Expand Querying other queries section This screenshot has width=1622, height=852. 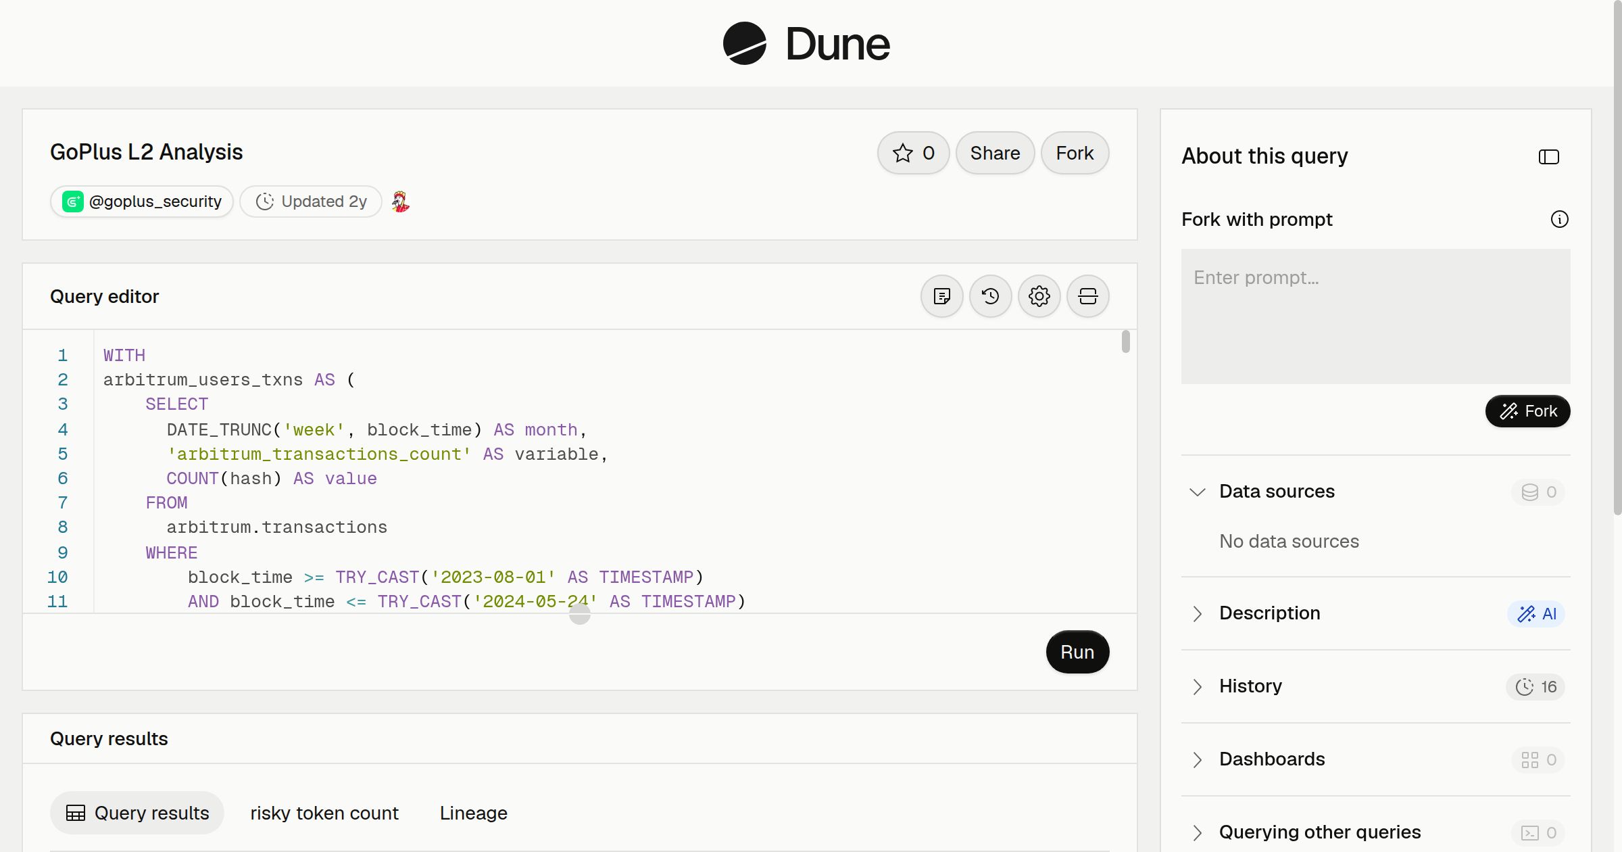click(x=1197, y=832)
